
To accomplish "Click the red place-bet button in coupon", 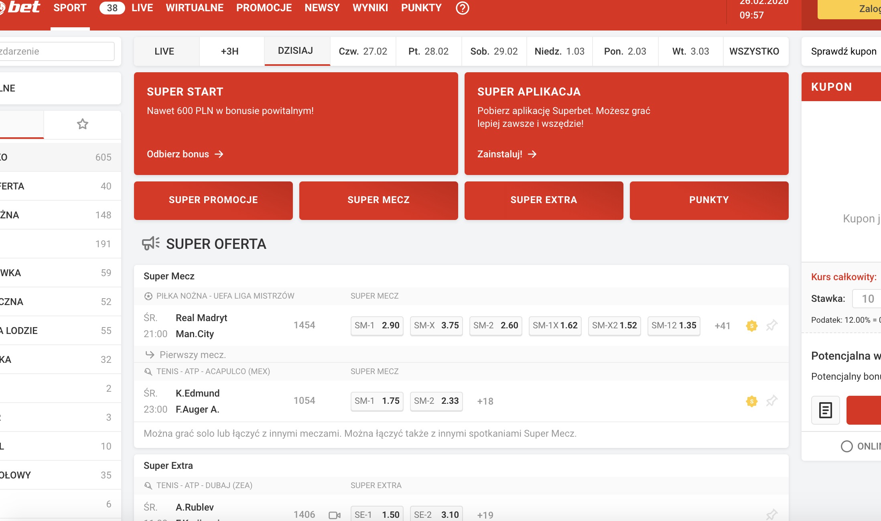I will pyautogui.click(x=864, y=410).
